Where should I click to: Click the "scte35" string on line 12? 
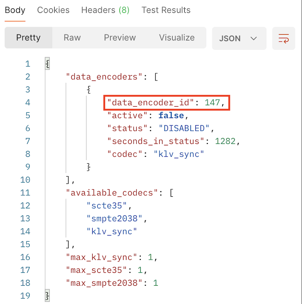tap(107, 206)
